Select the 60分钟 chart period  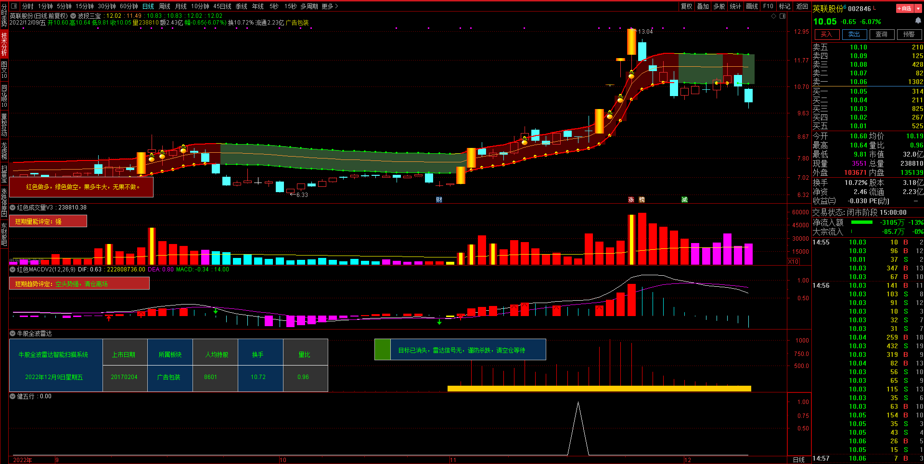(x=128, y=6)
